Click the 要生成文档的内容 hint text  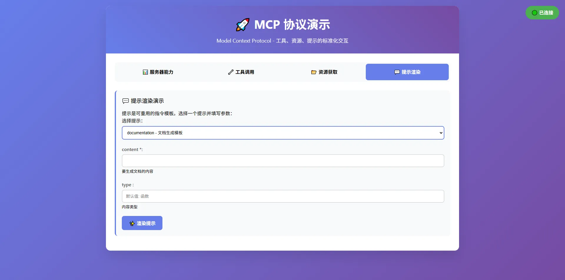137,171
